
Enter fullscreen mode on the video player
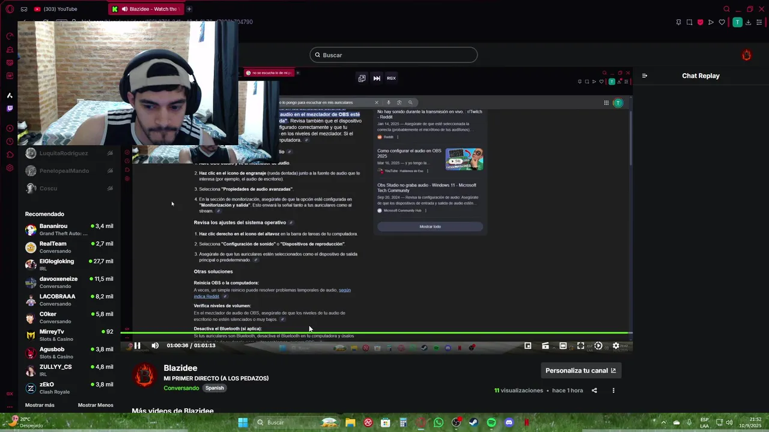pos(580,346)
